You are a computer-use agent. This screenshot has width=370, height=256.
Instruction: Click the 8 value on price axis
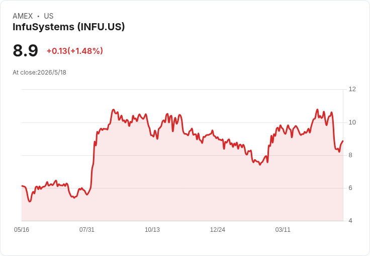click(x=350, y=155)
